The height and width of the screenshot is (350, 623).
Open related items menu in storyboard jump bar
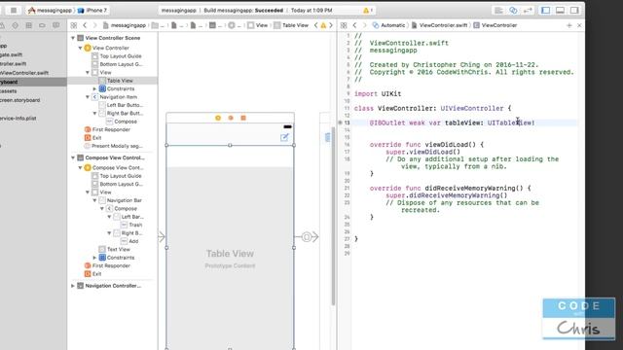coord(74,25)
